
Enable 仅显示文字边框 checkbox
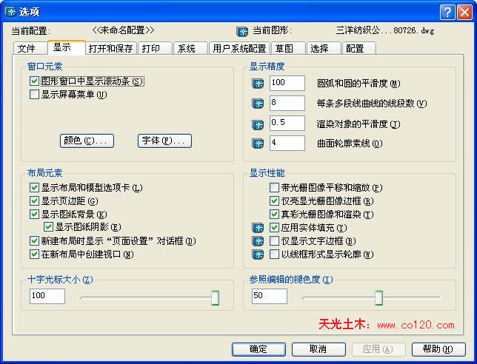(x=274, y=241)
